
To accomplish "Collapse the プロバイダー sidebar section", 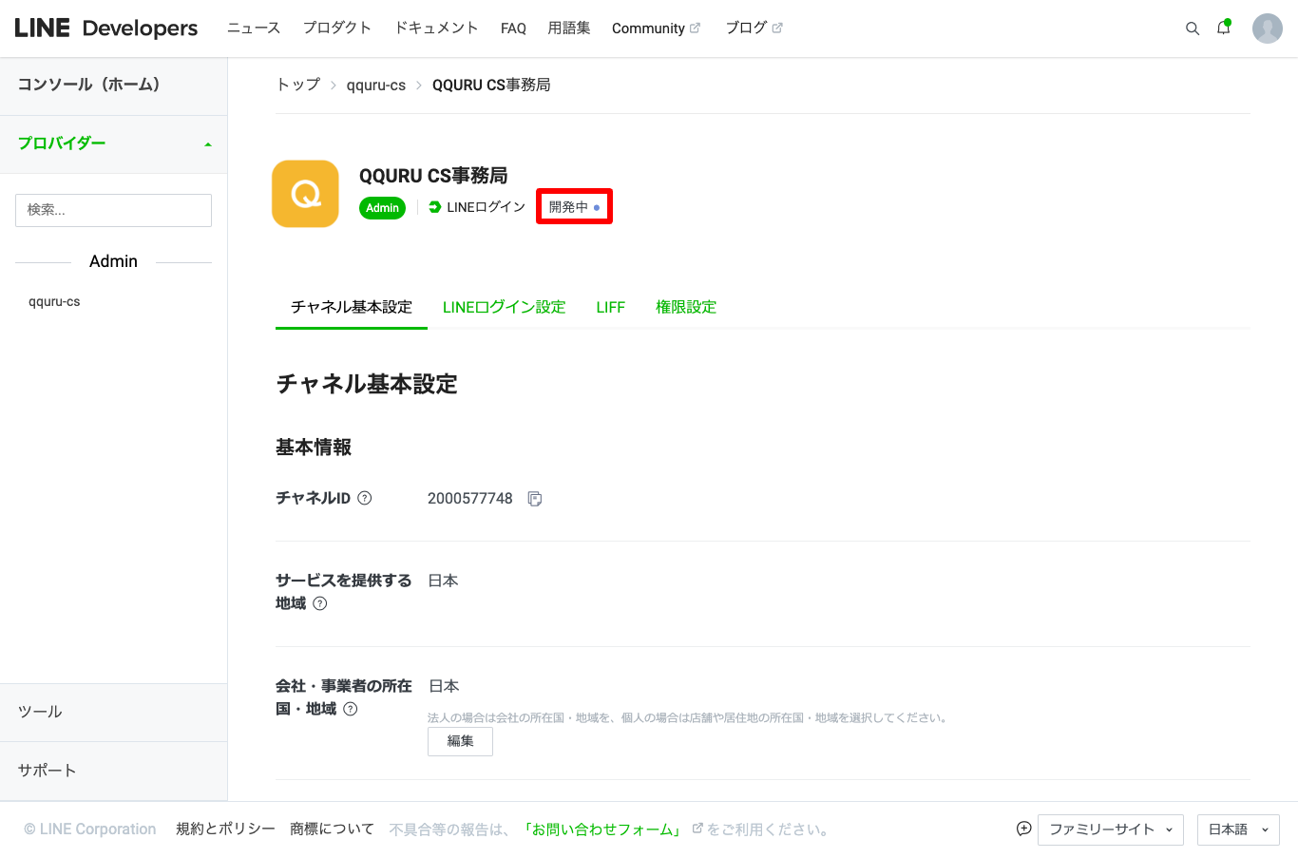I will (x=207, y=144).
